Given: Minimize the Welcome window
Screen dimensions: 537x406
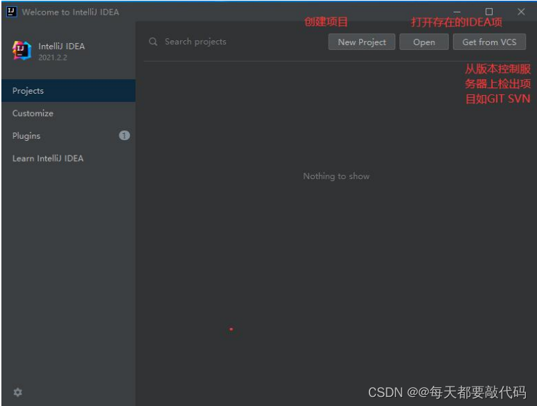Looking at the screenshot, I should click(457, 12).
